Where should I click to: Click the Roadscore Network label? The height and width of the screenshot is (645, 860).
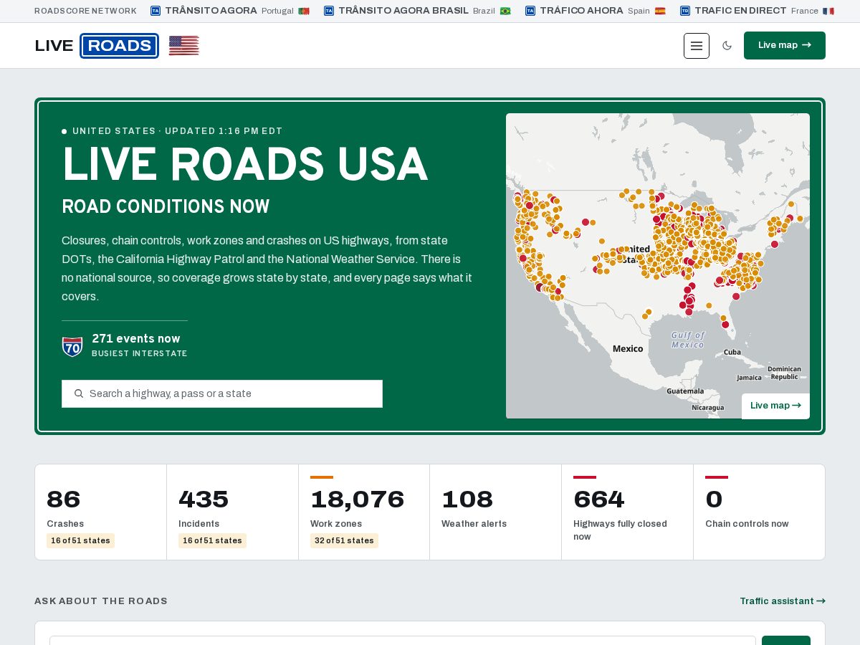[85, 11]
